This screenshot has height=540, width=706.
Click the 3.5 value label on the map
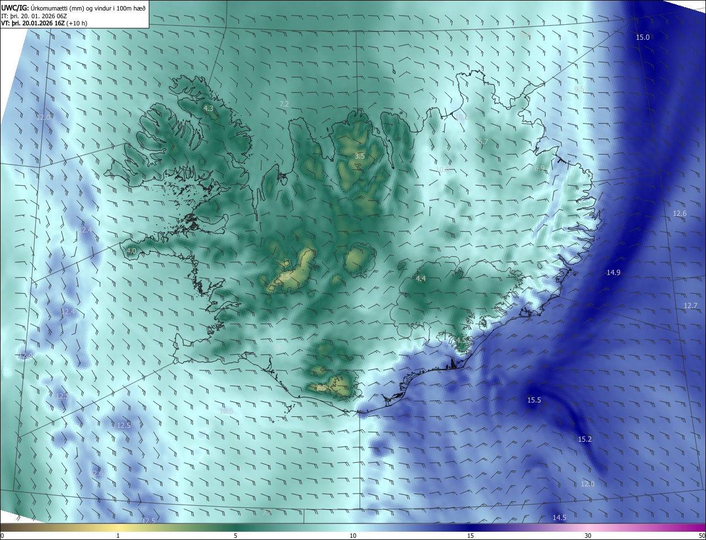click(360, 156)
